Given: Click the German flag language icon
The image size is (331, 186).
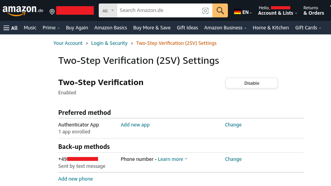Looking at the screenshot, I should [238, 12].
